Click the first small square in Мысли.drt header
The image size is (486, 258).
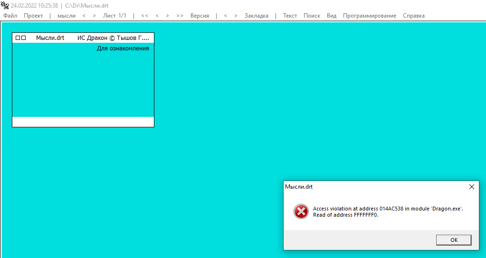18,38
